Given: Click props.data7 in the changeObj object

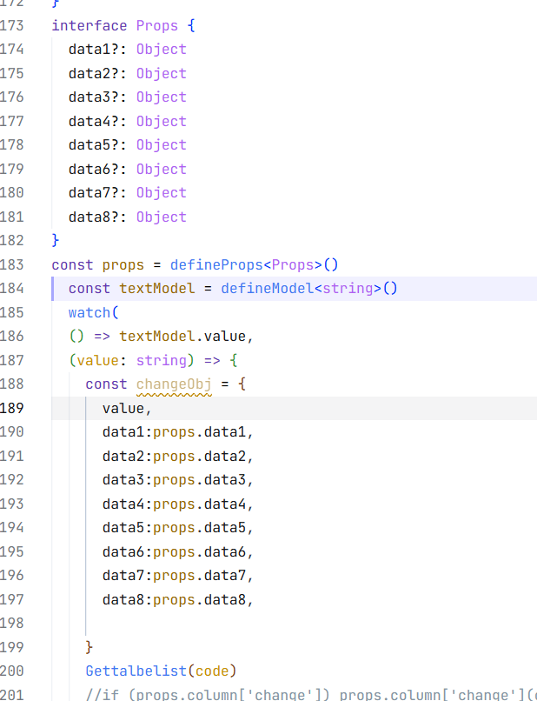Looking at the screenshot, I should coord(200,575).
